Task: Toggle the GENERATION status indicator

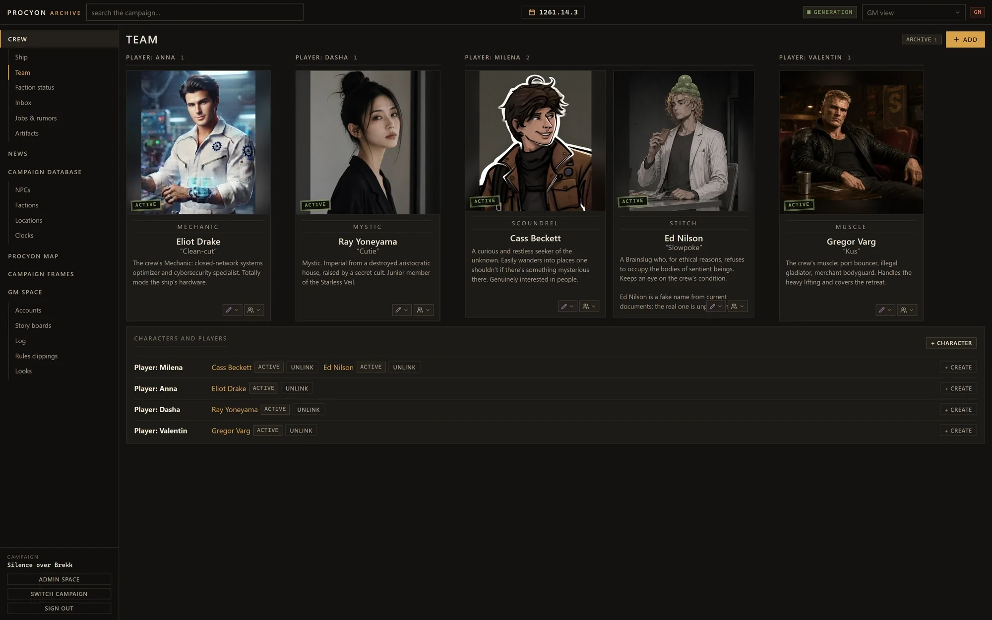Action: coord(830,12)
